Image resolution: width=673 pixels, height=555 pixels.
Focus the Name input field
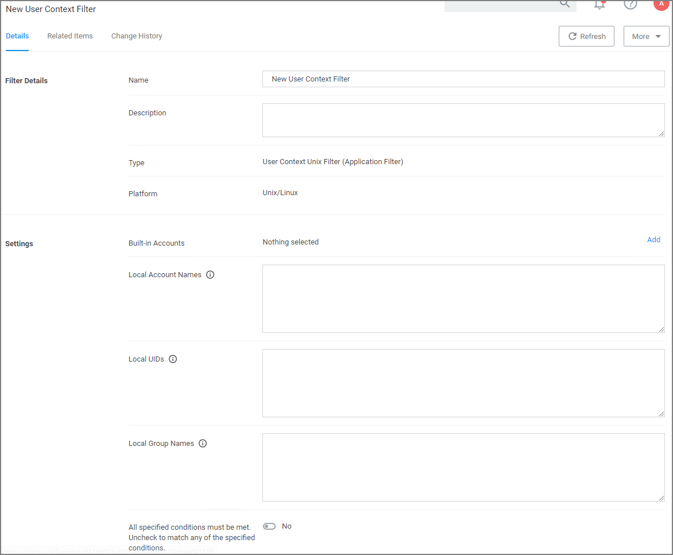463,79
